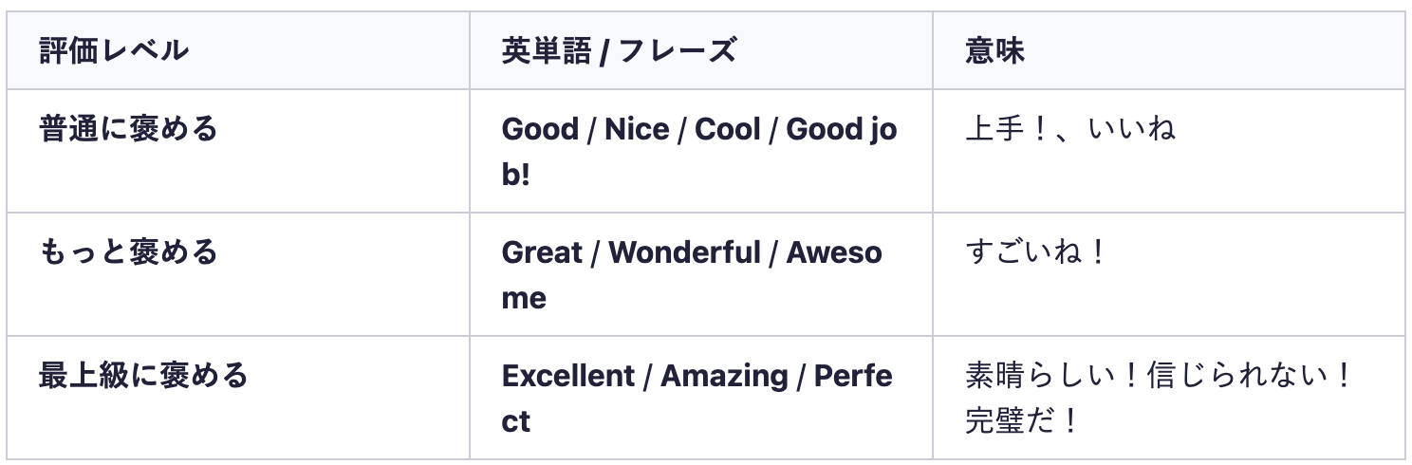1412x465 pixels.
Task: Click the first Good in the phrase column
Action: tap(539, 129)
